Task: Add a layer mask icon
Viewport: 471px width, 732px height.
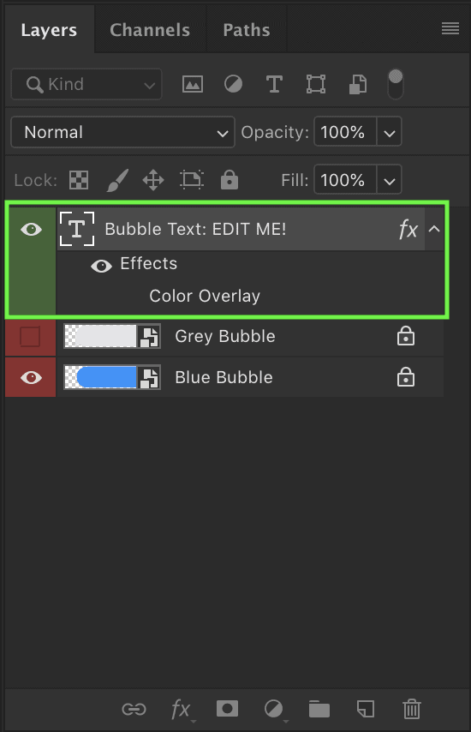Action: [227, 709]
